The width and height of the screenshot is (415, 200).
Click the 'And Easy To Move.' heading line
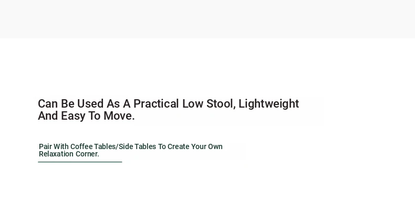pos(86,116)
